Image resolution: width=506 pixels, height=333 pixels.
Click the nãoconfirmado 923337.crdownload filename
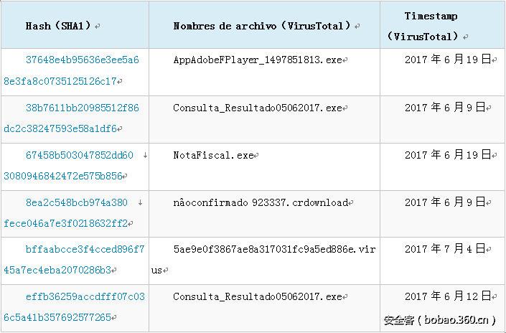pyautogui.click(x=260, y=202)
